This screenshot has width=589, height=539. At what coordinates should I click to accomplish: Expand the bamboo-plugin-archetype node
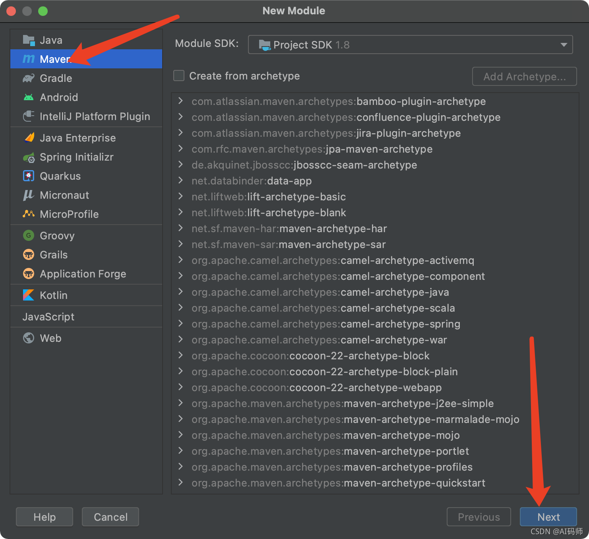181,101
